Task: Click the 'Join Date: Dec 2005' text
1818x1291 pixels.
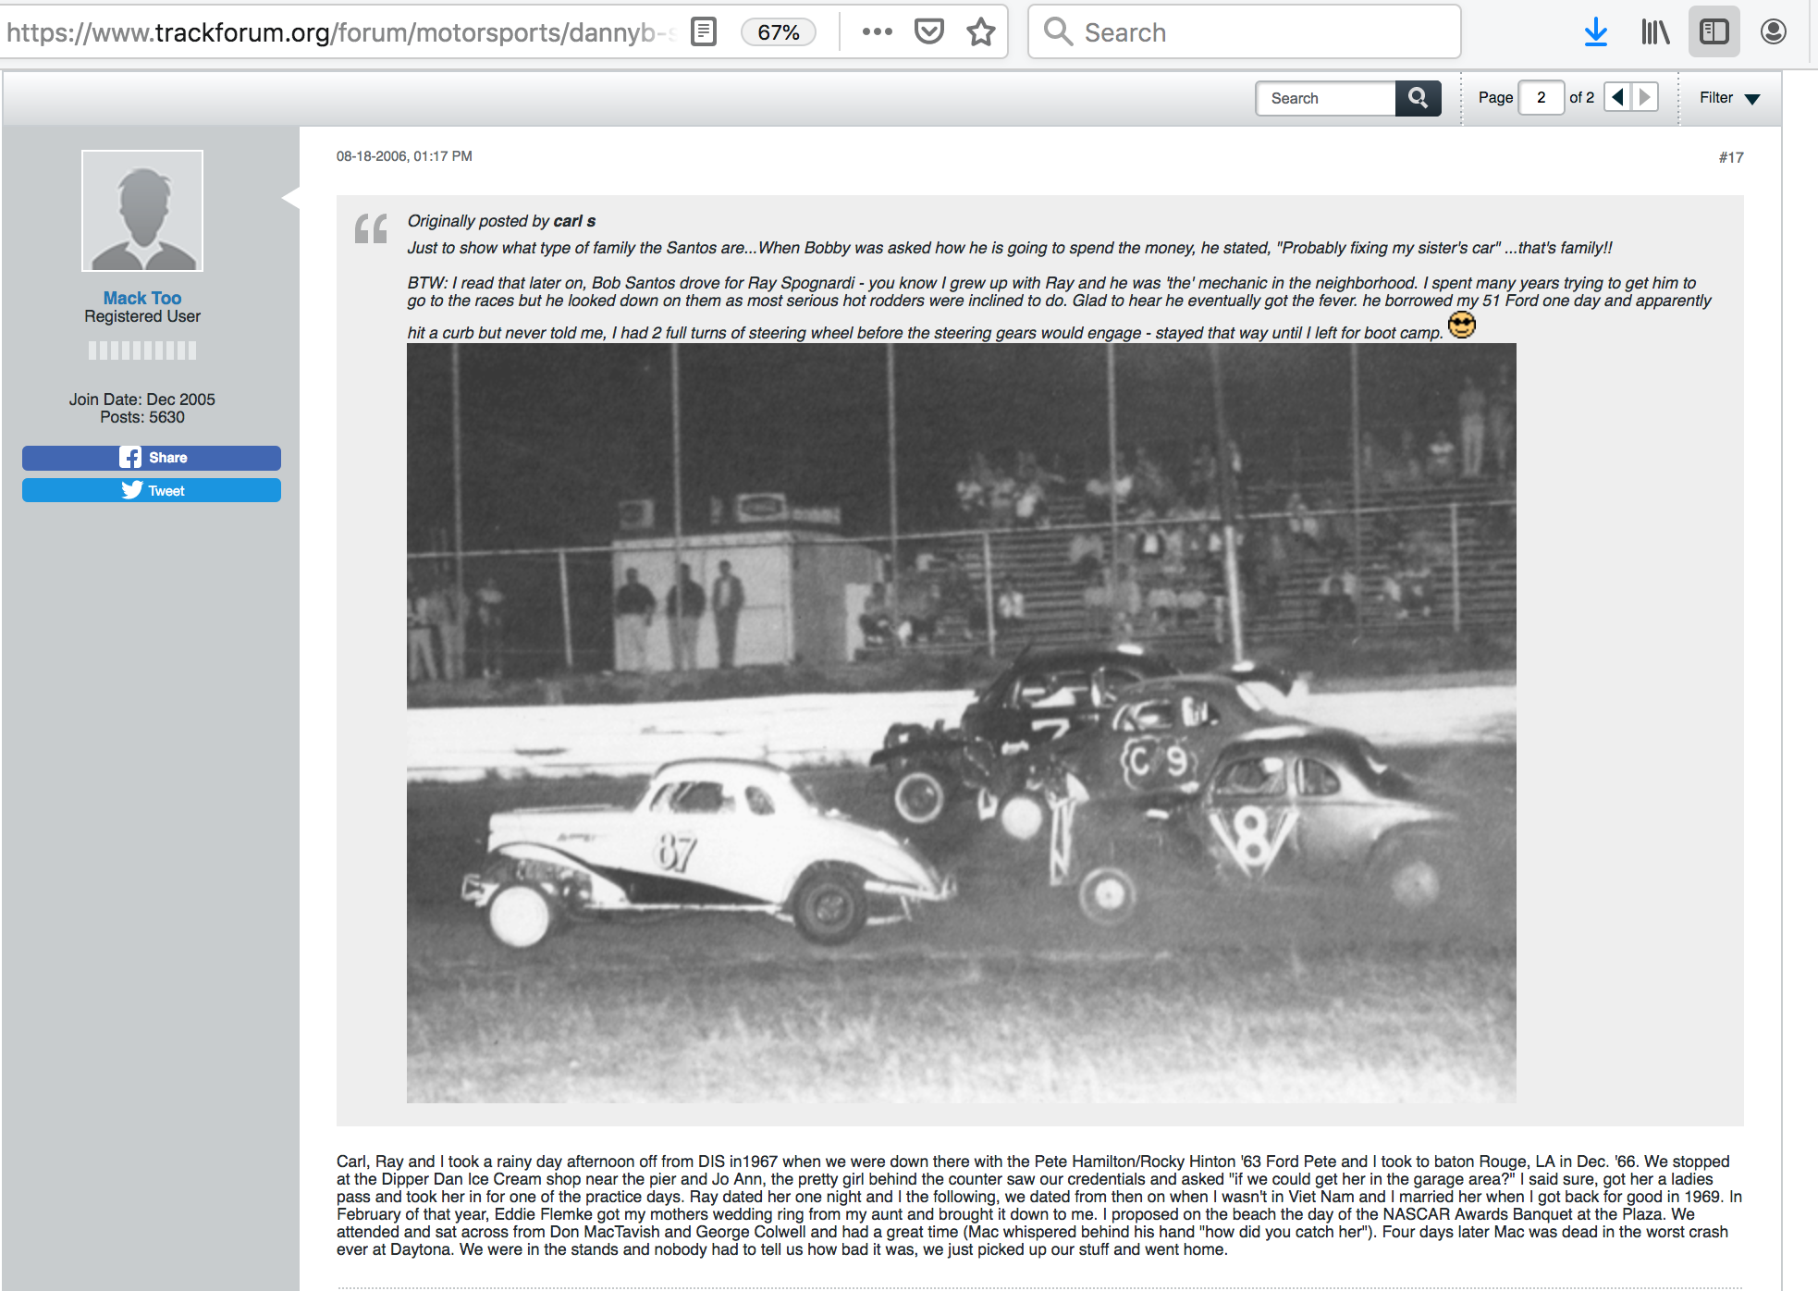Action: click(142, 400)
